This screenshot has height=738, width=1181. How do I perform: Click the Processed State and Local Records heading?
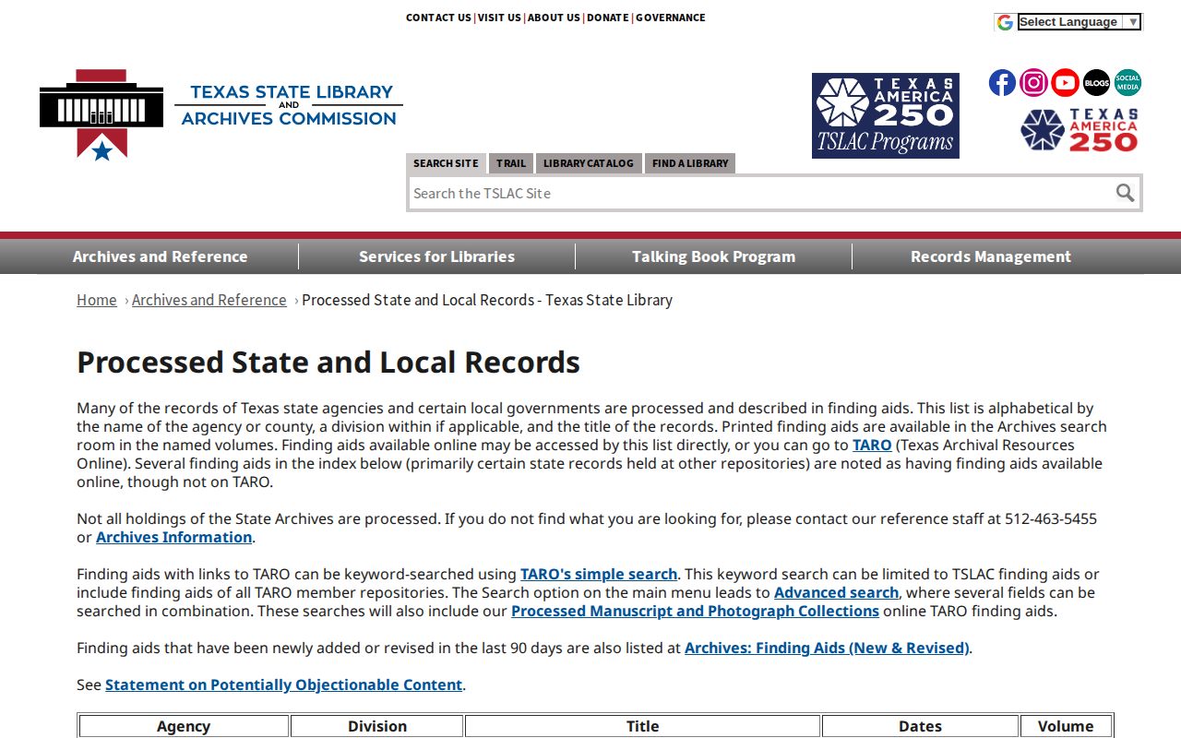coord(328,362)
